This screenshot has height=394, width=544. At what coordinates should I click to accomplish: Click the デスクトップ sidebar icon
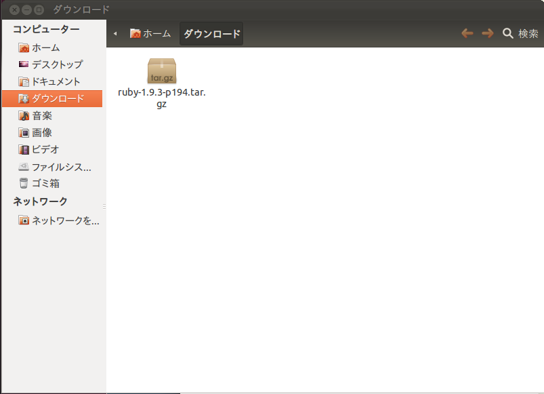click(24, 64)
